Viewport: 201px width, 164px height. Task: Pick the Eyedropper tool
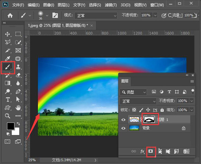(x=8, y=59)
